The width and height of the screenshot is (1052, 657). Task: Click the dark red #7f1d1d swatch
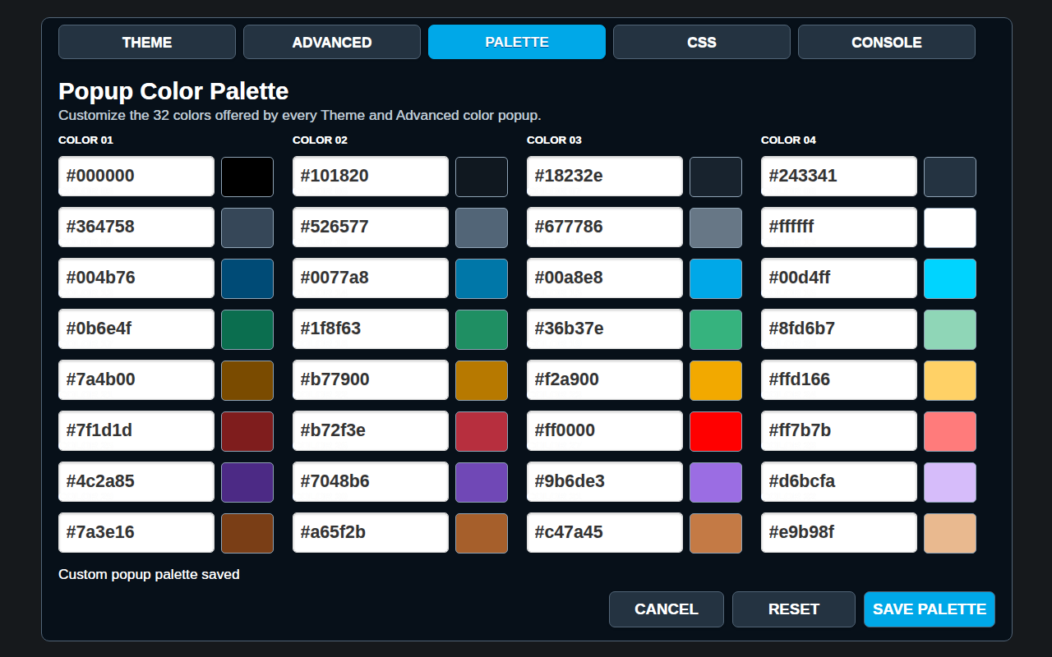(x=247, y=431)
